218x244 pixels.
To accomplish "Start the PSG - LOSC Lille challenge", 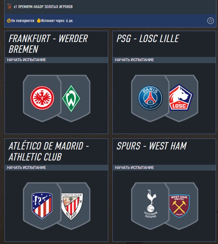I will pyautogui.click(x=134, y=60).
